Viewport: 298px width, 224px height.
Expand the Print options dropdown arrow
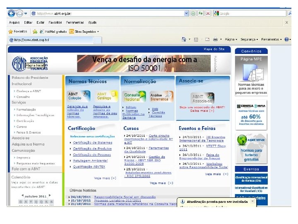point(221,39)
